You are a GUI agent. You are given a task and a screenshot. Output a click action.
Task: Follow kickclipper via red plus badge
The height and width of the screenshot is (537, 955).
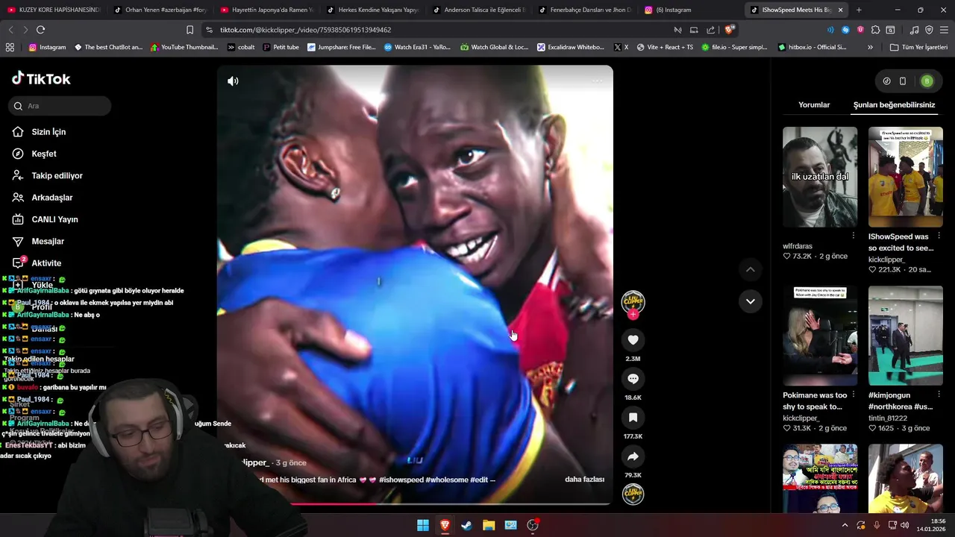633,314
